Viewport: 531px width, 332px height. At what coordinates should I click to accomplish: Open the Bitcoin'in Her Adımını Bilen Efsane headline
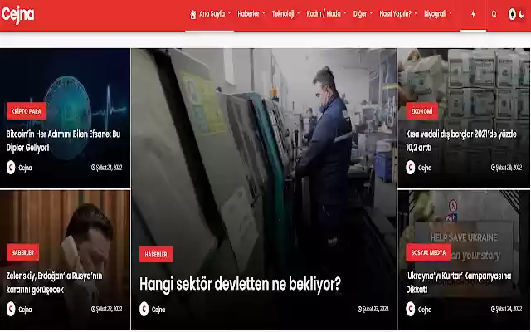point(63,140)
